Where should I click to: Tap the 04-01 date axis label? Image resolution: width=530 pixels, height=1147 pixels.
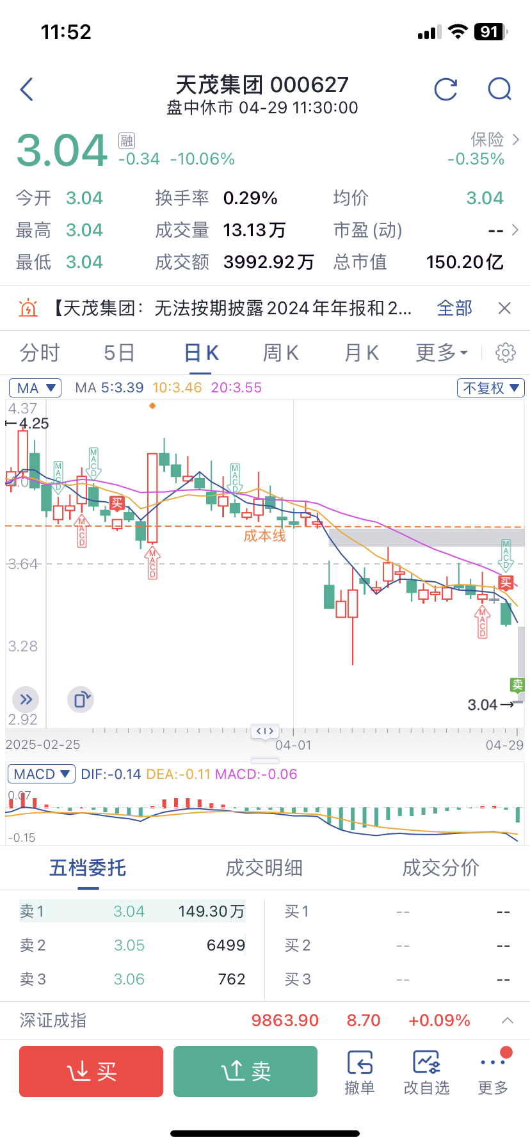pos(293,745)
